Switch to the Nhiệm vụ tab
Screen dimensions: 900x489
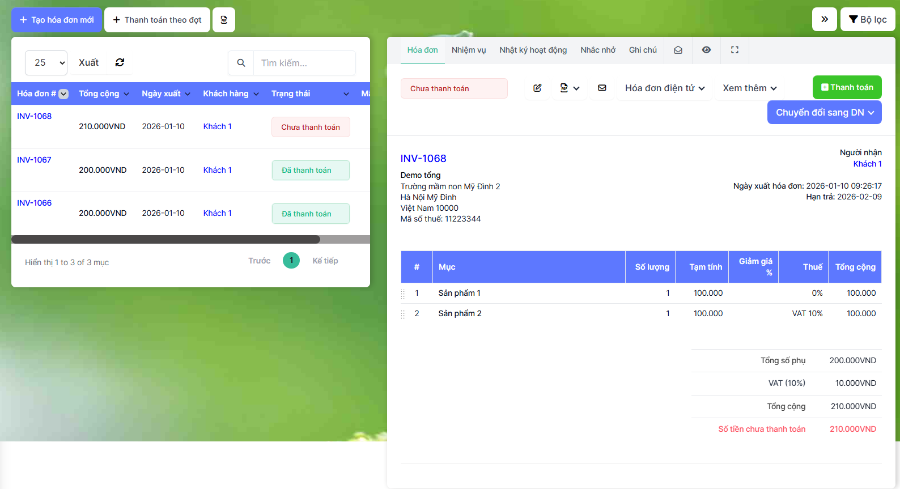click(468, 50)
